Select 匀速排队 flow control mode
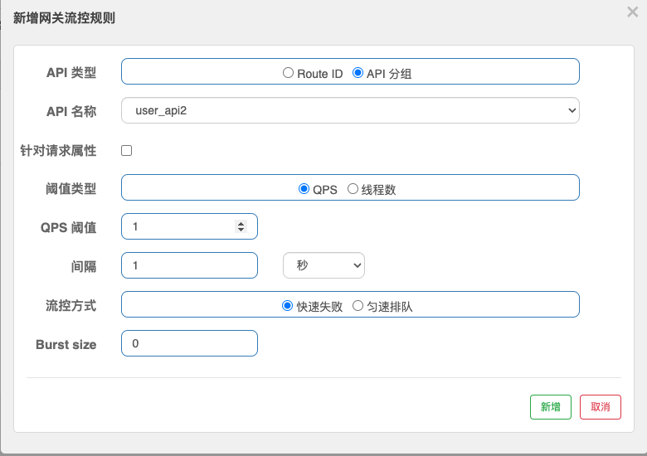The height and width of the screenshot is (456, 647). (358, 306)
